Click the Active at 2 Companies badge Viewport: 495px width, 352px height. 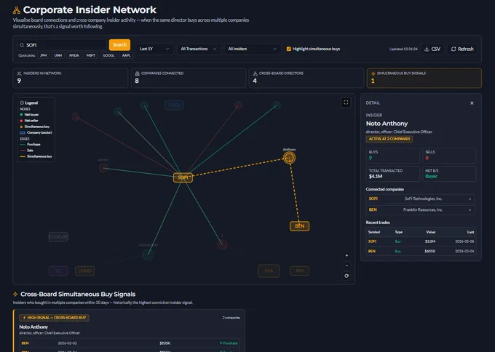pos(389,139)
